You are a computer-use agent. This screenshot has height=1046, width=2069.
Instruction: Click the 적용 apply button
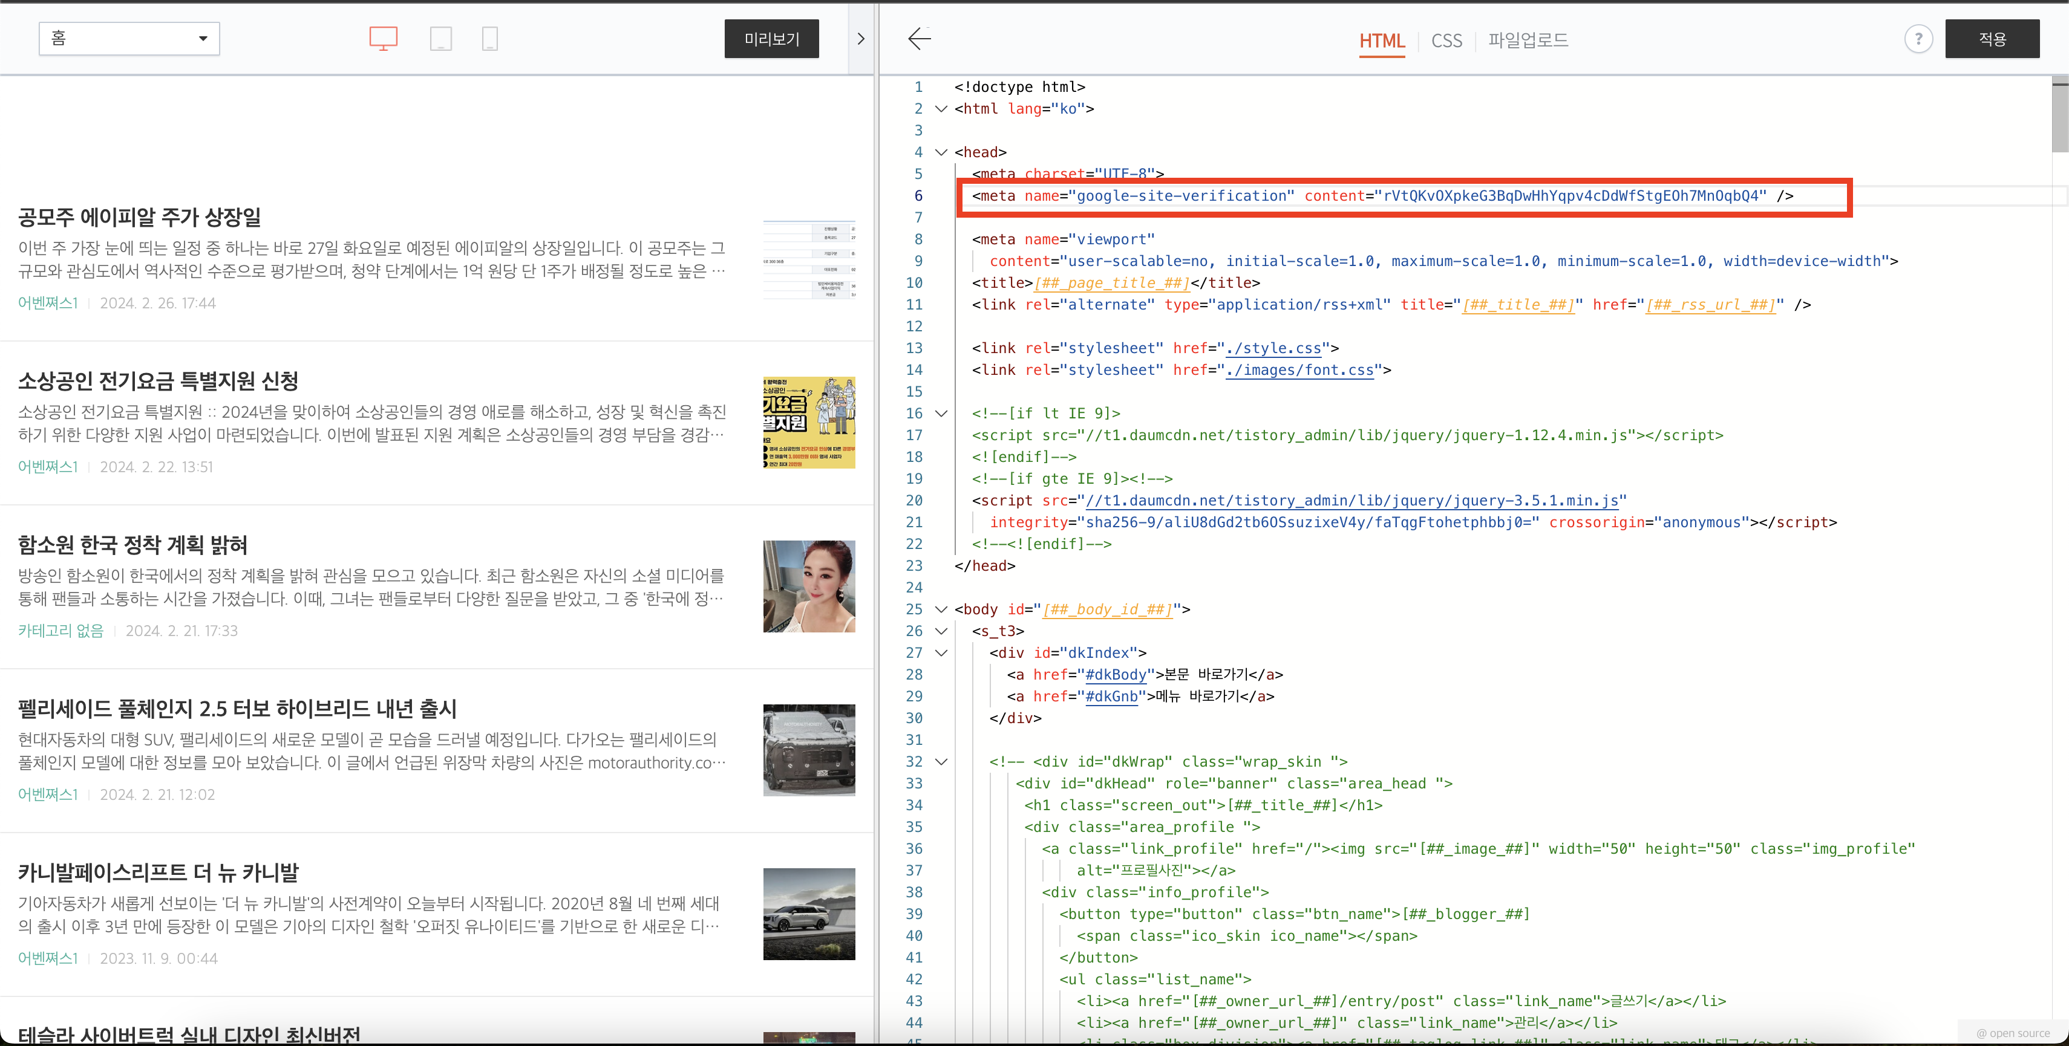(x=1992, y=39)
